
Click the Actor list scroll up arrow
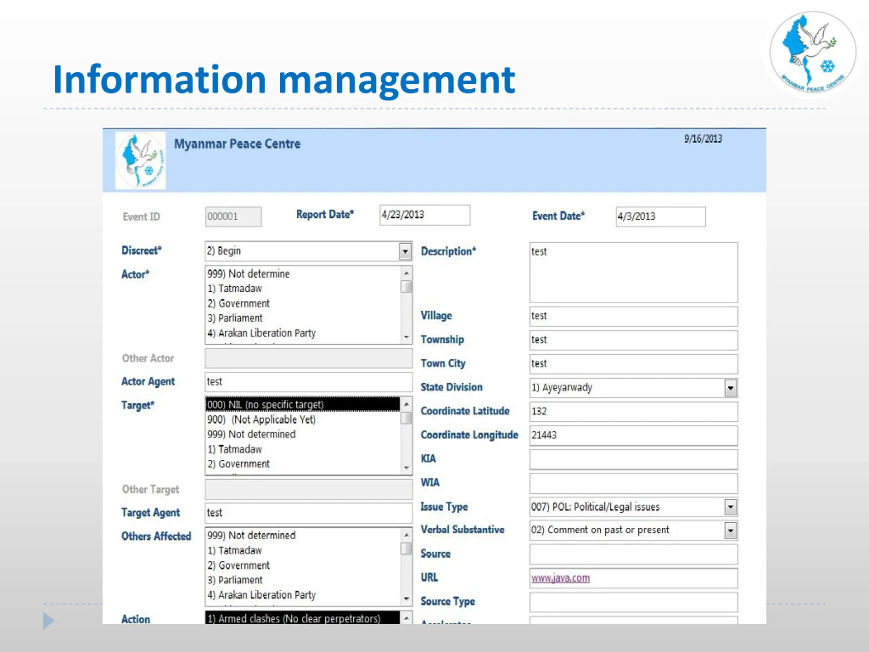pos(406,273)
